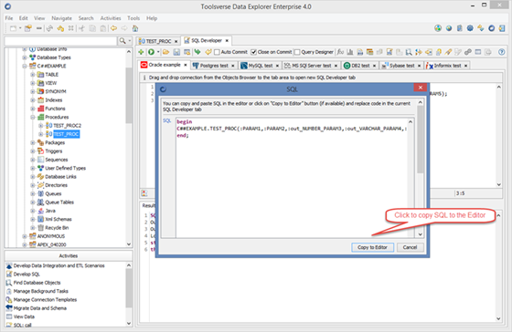
Task: Click the Copy to Editor button
Action: pyautogui.click(x=372, y=247)
